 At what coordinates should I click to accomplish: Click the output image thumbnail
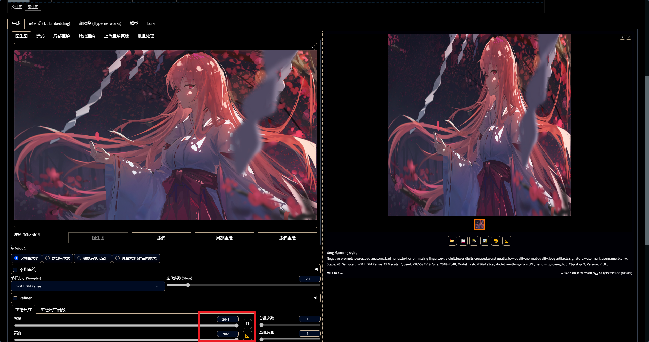(479, 224)
